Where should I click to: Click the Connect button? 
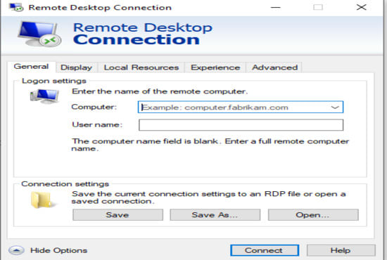tap(265, 250)
